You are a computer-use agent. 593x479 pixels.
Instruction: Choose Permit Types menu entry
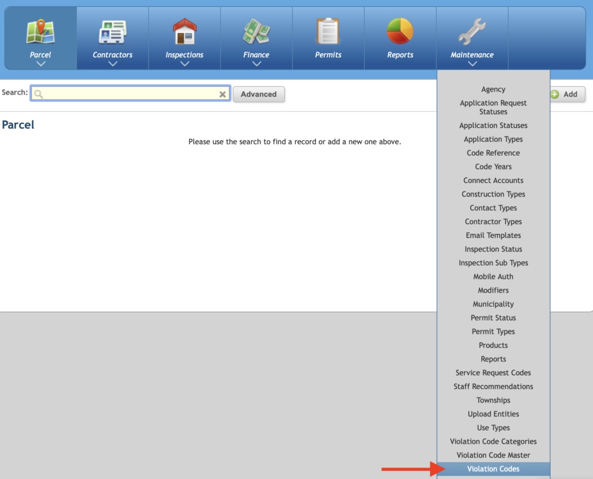click(493, 331)
